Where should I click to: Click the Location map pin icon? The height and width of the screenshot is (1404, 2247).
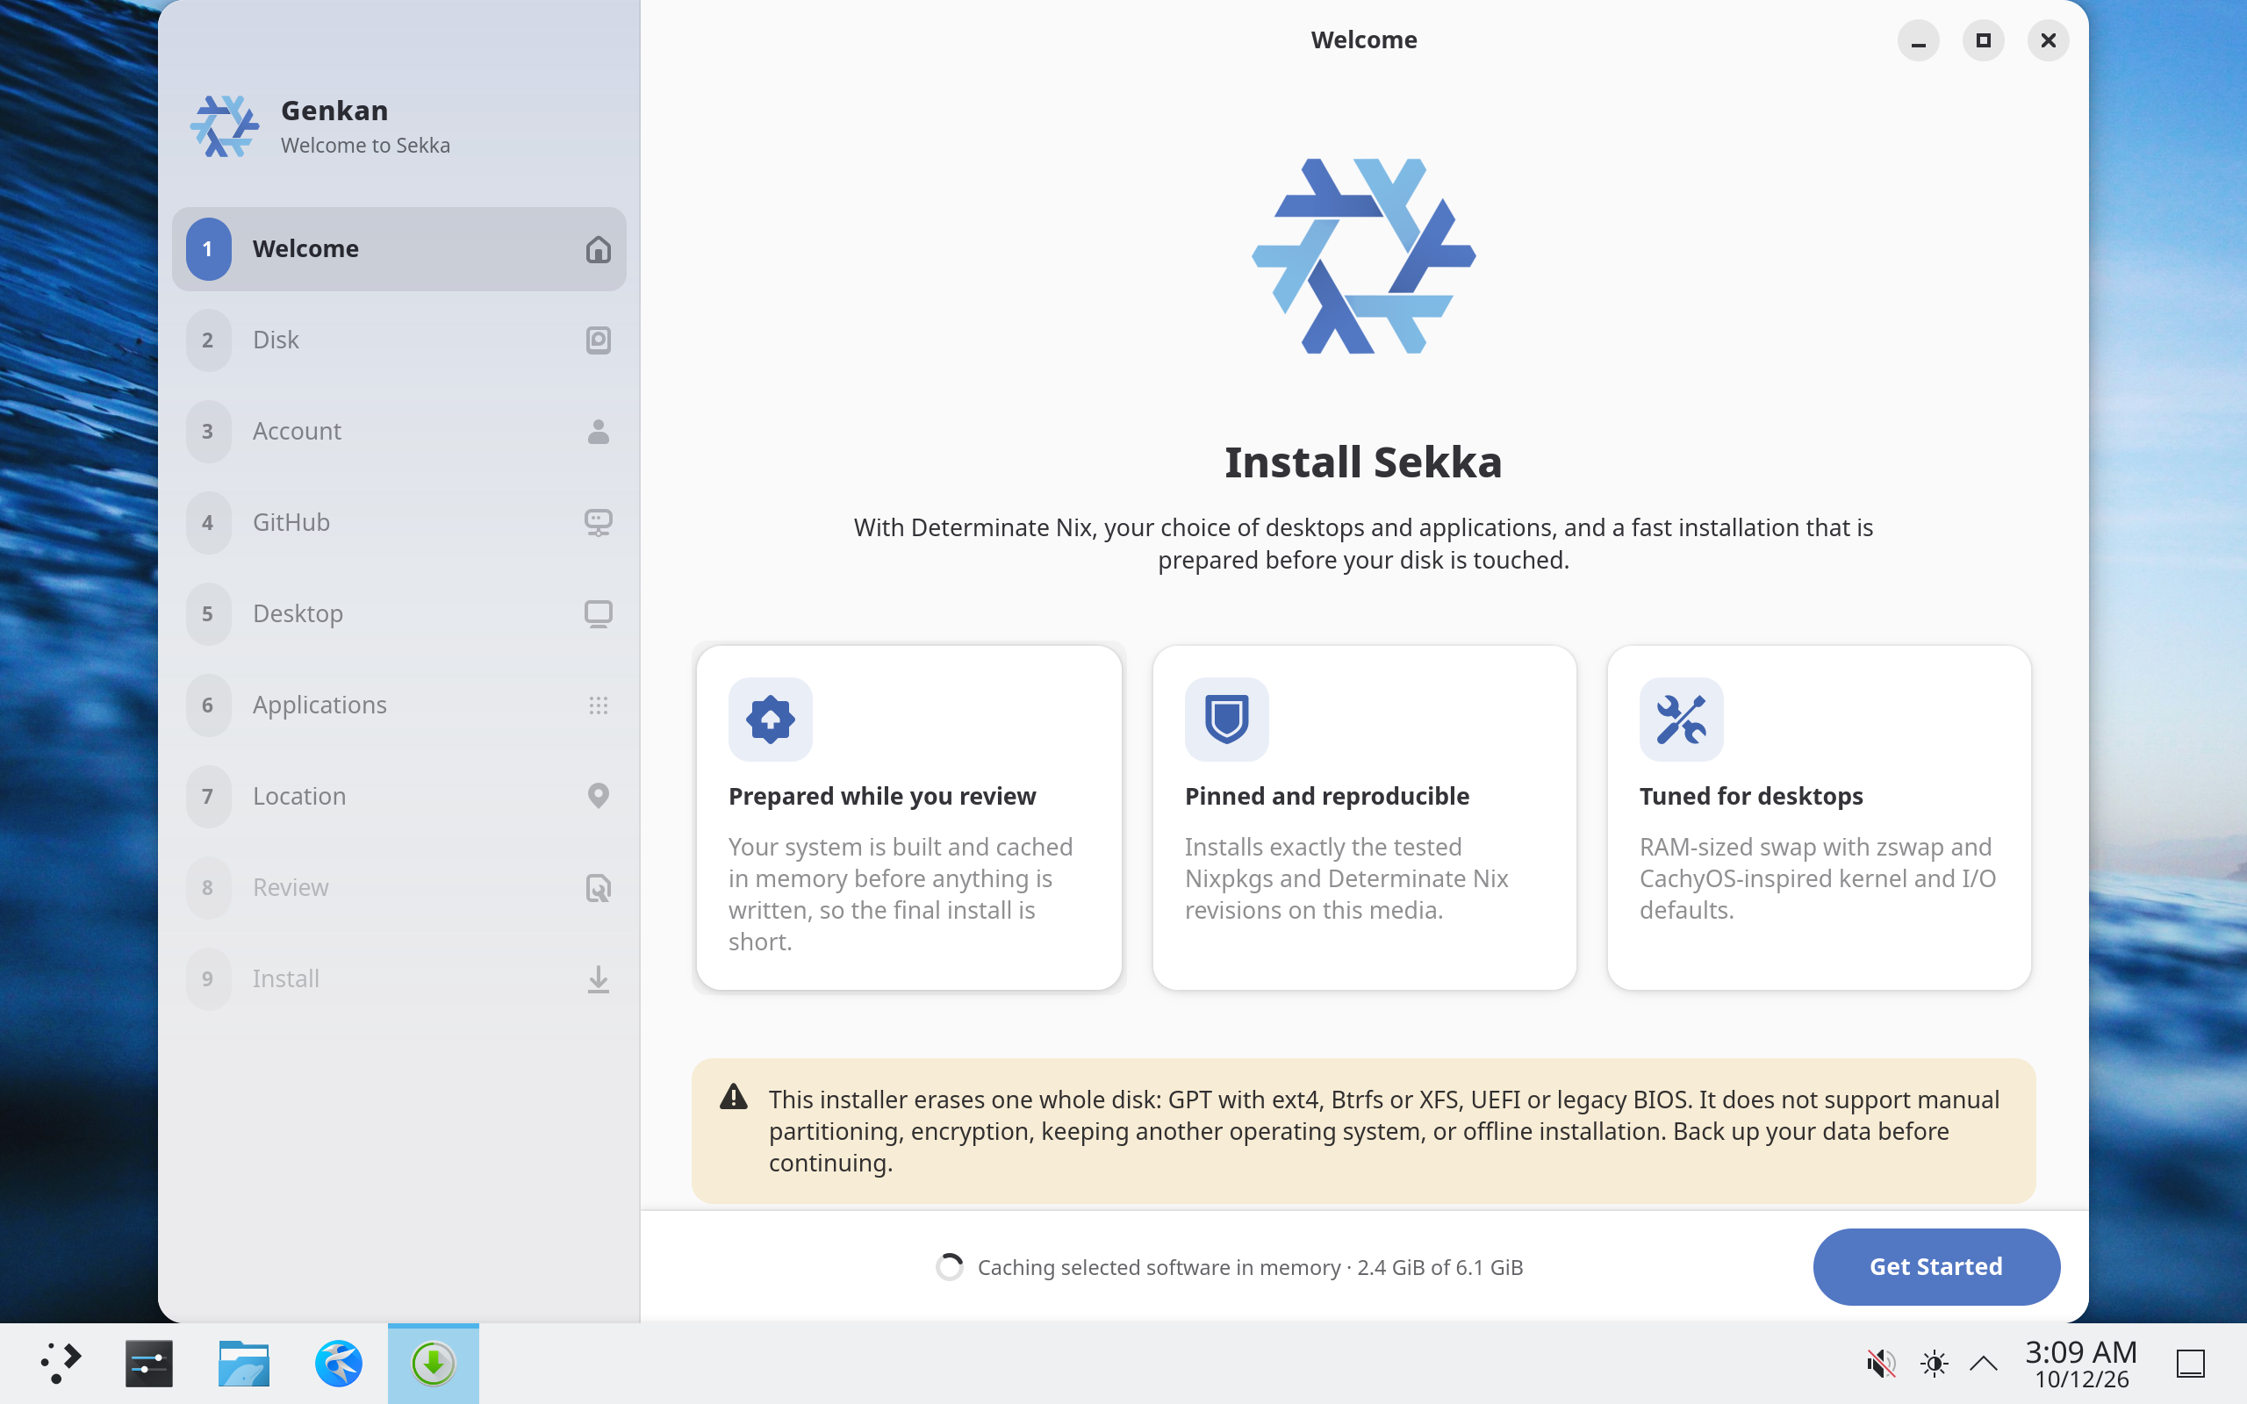coord(598,796)
